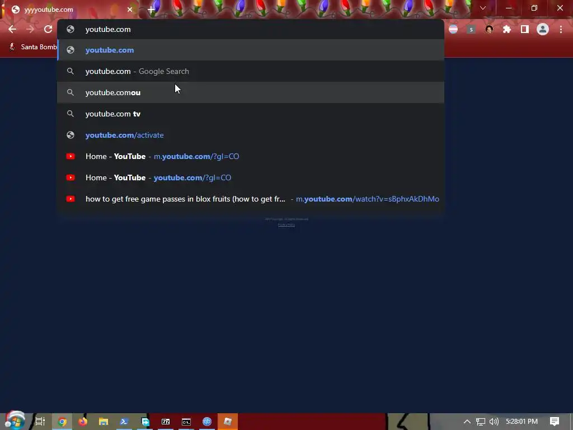Open the Santa Bomb bookmark
The width and height of the screenshot is (573, 430).
(33, 47)
